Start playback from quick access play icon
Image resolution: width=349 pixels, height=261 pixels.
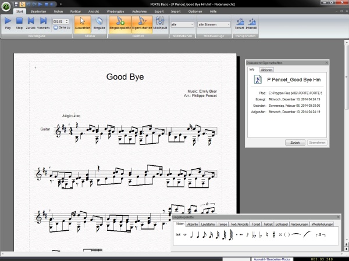pos(40,4)
